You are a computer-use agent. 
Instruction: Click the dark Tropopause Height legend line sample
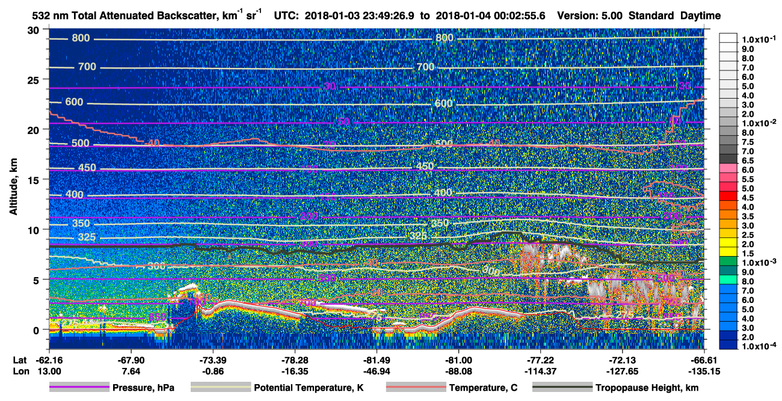click(x=562, y=388)
